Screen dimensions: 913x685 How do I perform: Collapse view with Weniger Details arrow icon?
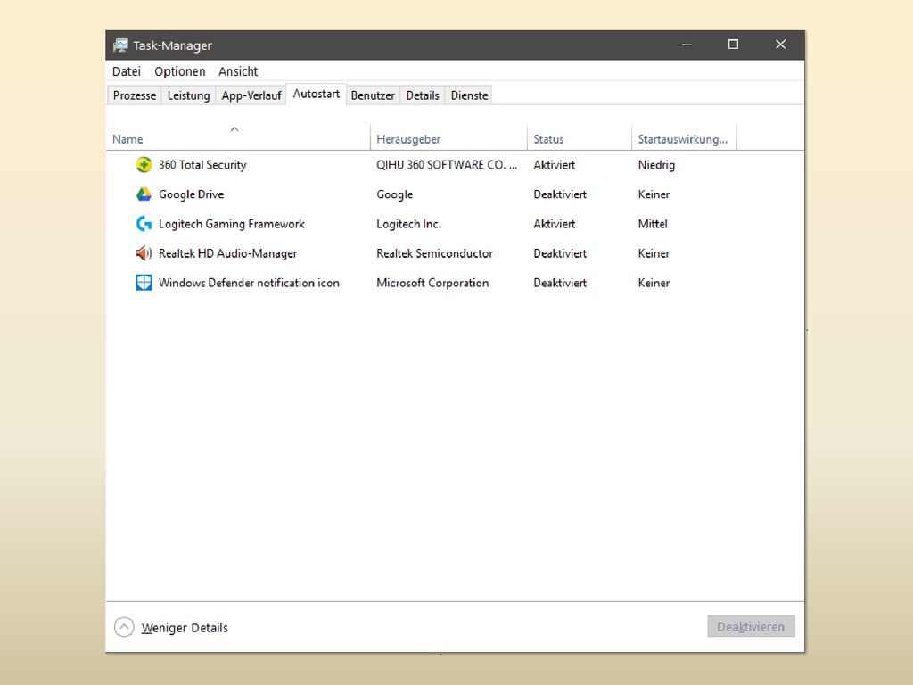[124, 627]
